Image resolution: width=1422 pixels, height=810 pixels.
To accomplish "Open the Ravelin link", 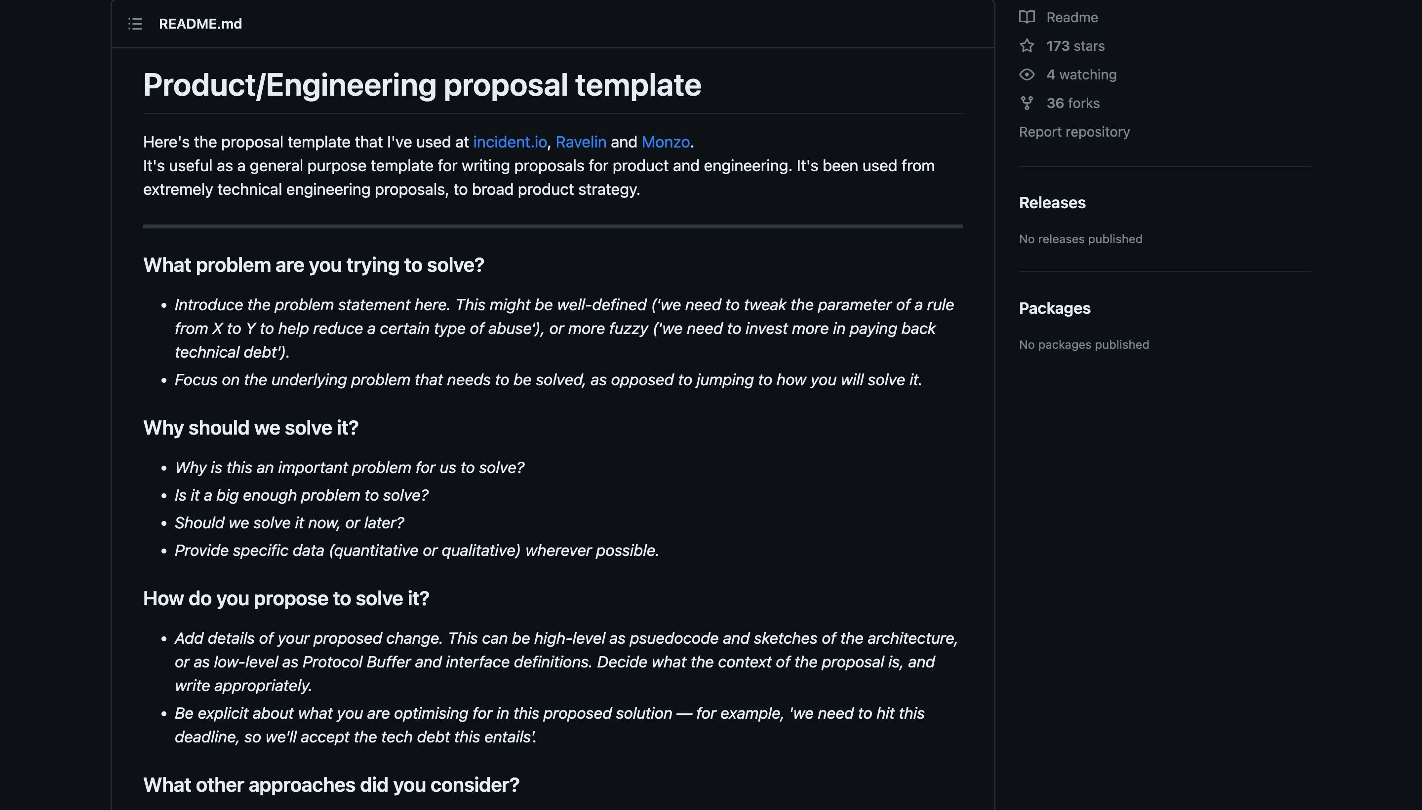I will 582,142.
